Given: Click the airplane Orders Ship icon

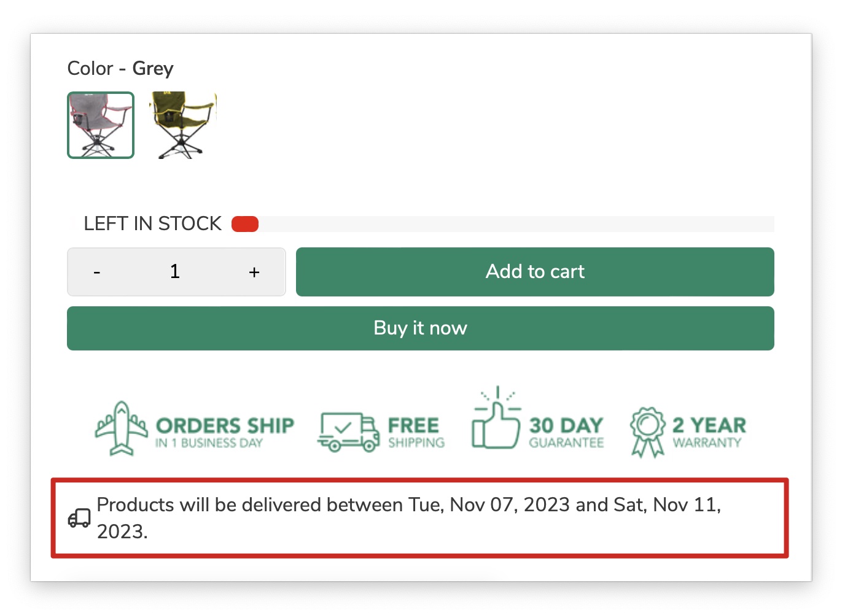Looking at the screenshot, I should point(122,428).
